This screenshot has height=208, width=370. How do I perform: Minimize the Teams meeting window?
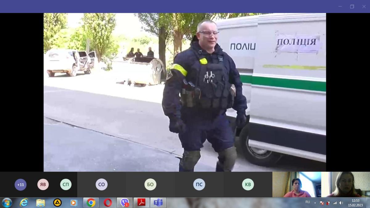pyautogui.click(x=340, y=6)
